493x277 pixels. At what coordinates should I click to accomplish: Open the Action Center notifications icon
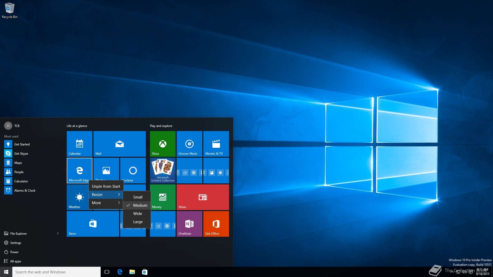471,272
